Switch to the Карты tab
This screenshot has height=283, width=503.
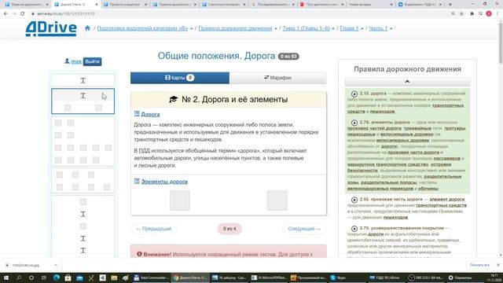pyautogui.click(x=180, y=78)
